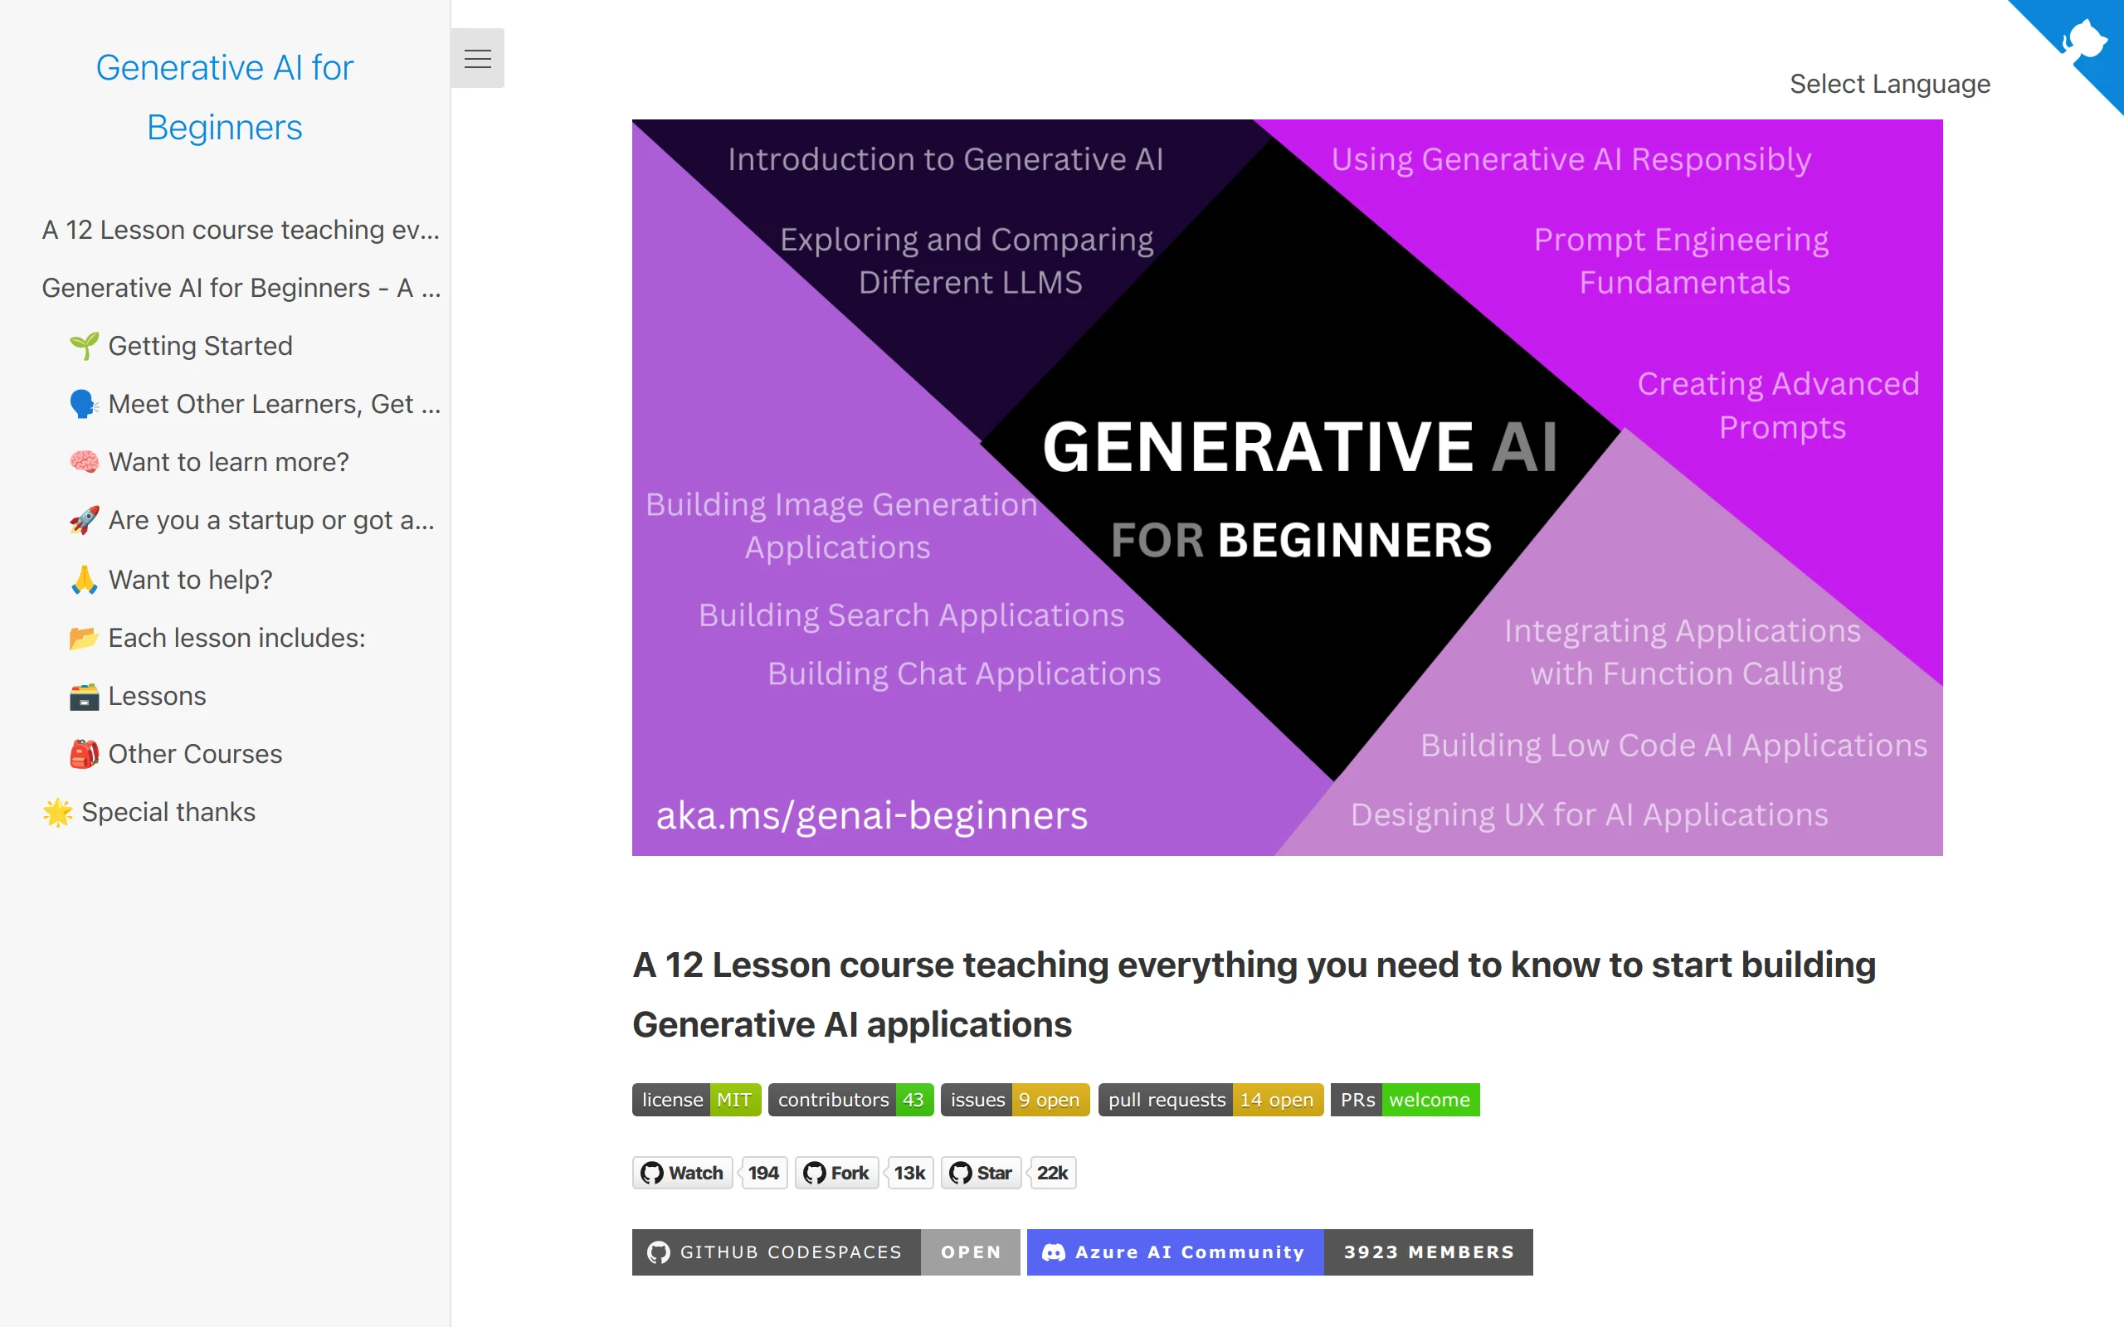This screenshot has height=1327, width=2124.
Task: View the pull requests 14 open badge
Action: pos(1211,1100)
